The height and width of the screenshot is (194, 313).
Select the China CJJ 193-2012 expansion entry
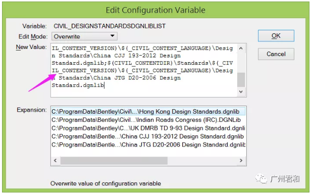pos(148,136)
